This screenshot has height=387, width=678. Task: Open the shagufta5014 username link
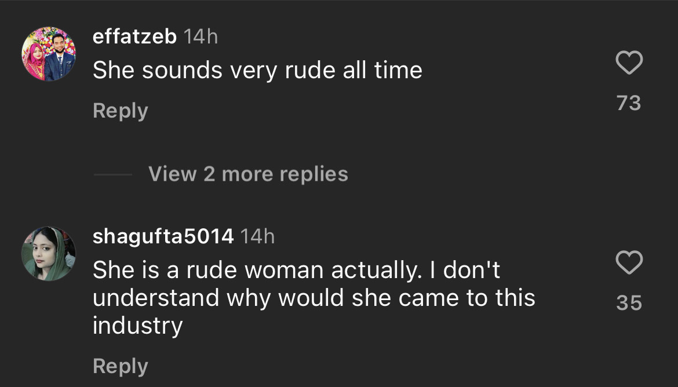click(163, 236)
